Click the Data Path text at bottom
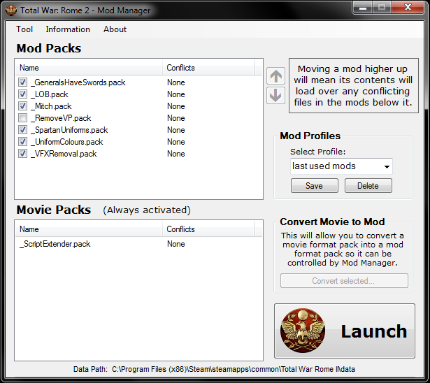This screenshot has height=383, width=430. (x=214, y=369)
